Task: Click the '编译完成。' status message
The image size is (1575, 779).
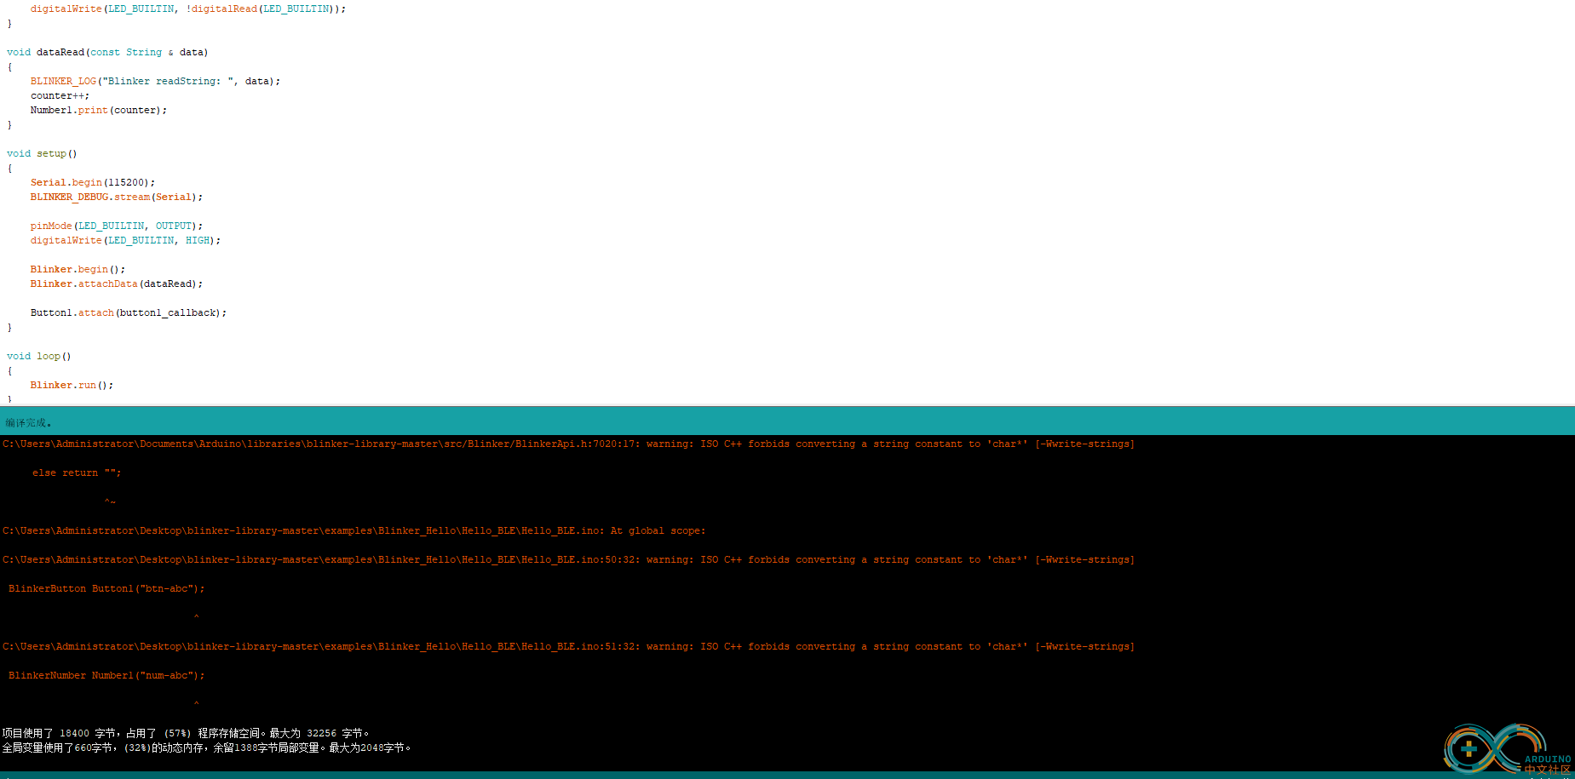Action: 29,422
